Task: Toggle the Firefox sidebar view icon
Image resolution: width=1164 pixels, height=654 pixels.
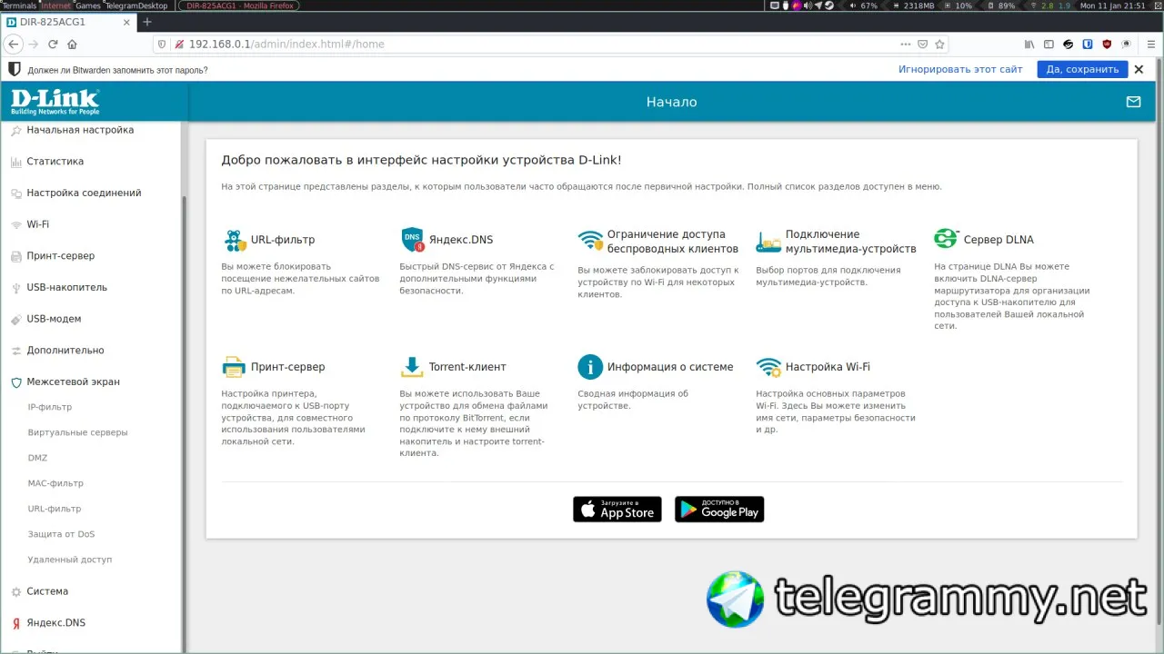Action: click(1049, 44)
